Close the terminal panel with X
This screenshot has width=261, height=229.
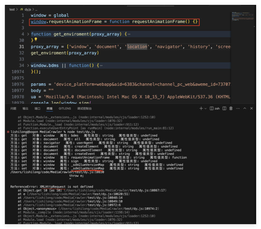click(x=252, y=108)
